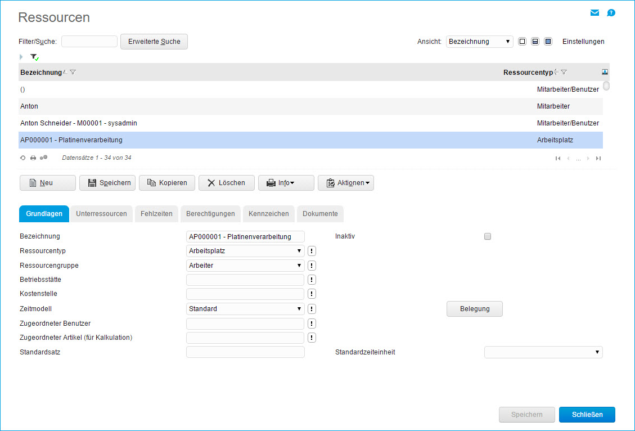Image resolution: width=635 pixels, height=431 pixels.
Task: Open the Berechtigungen tab
Action: point(210,214)
